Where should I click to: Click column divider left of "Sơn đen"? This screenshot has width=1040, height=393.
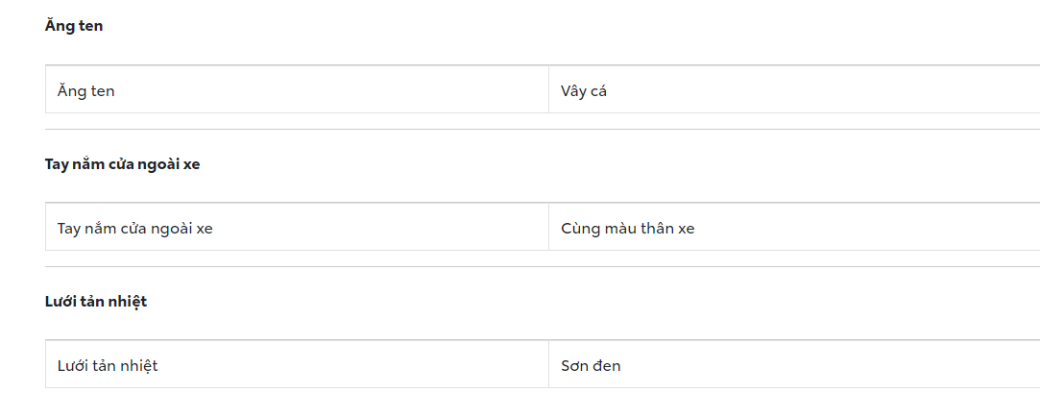548,364
